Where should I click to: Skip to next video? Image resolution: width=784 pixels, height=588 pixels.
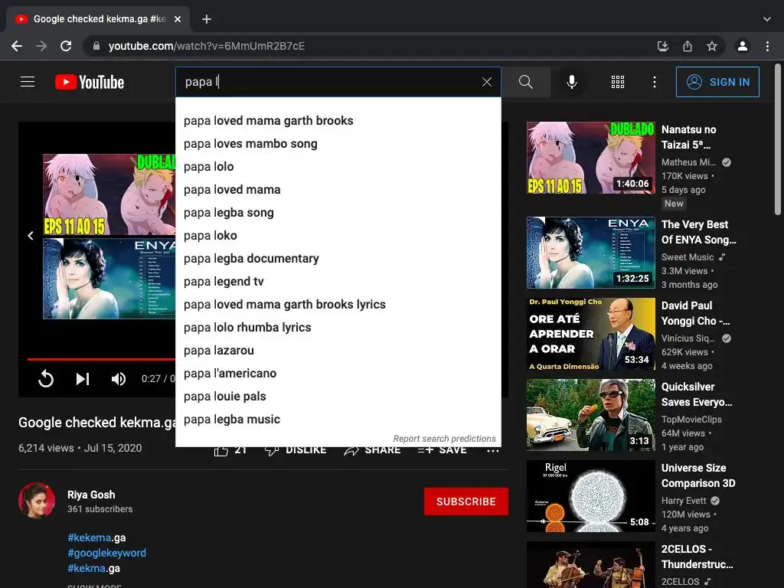point(83,379)
